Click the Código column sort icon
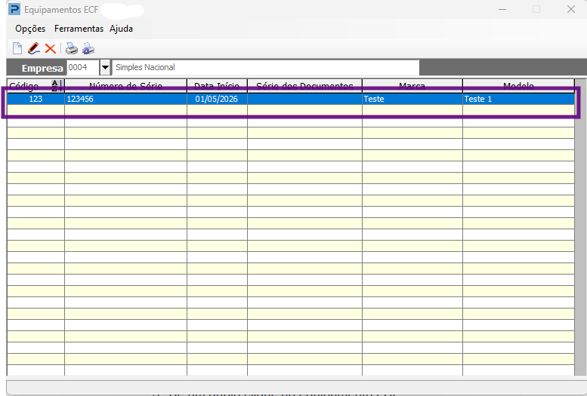The image size is (587, 396). coord(55,86)
